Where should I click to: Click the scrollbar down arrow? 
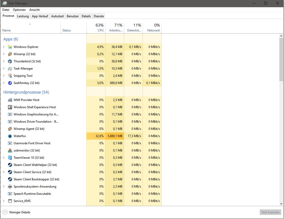click(281, 204)
